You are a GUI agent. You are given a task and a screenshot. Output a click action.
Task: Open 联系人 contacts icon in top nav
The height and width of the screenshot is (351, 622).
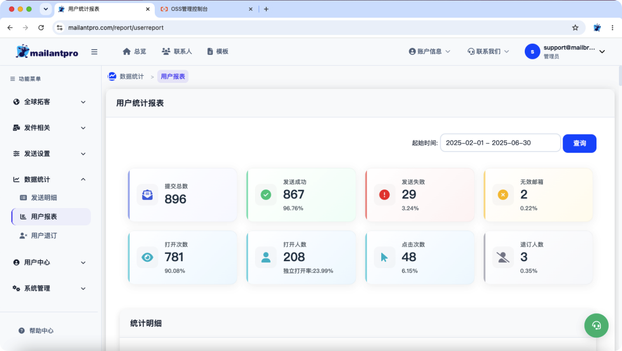click(x=166, y=52)
